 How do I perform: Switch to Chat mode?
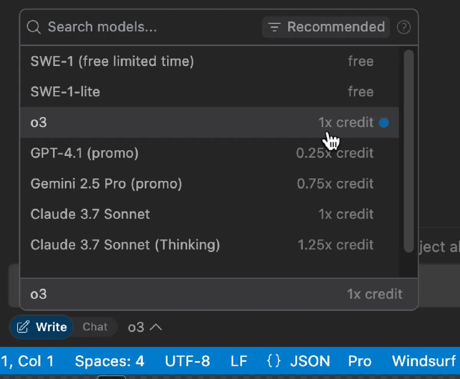pyautogui.click(x=95, y=327)
